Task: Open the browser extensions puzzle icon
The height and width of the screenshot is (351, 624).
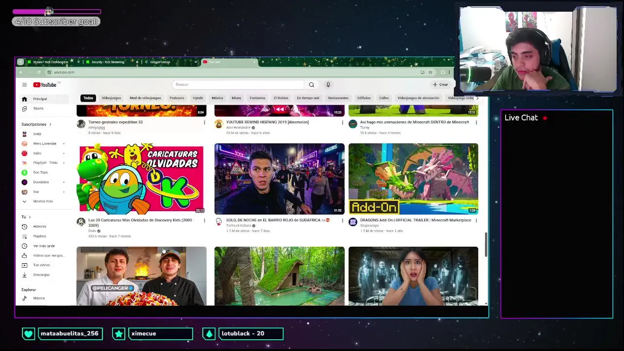Action: click(443, 72)
